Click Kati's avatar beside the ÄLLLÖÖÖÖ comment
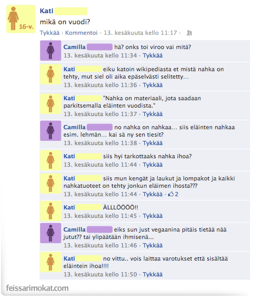 50,211
